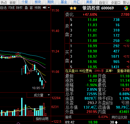Open the 窗 window option
The image size is (130, 124).
click(x=31, y=8)
